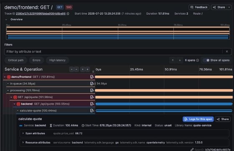Click the overview minimap timeline

(118, 33)
